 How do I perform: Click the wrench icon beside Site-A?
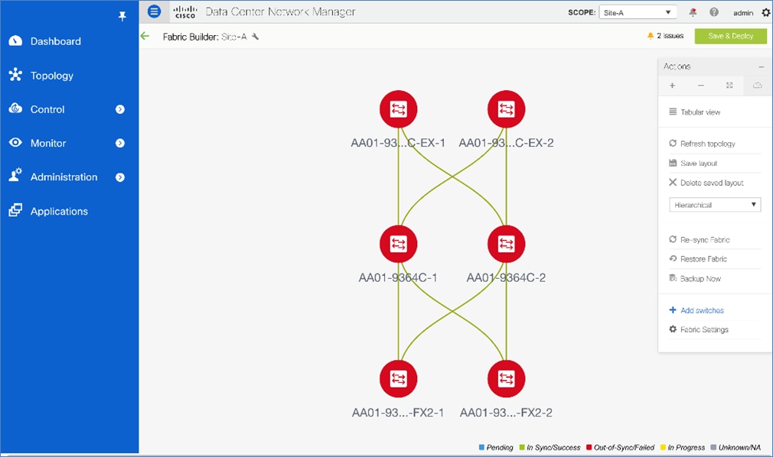click(256, 37)
